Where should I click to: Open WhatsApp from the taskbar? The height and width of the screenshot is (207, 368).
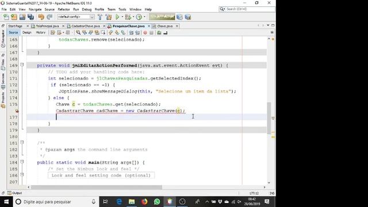pos(157,202)
